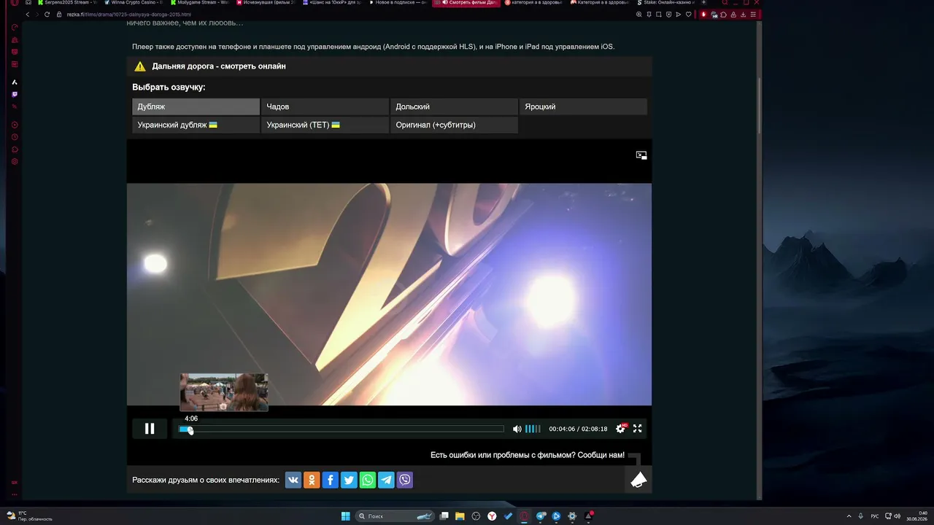Open the Serpens2025 Stream tab

66,3
